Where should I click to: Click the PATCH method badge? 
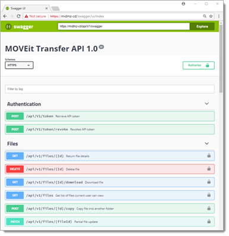pos(15,222)
